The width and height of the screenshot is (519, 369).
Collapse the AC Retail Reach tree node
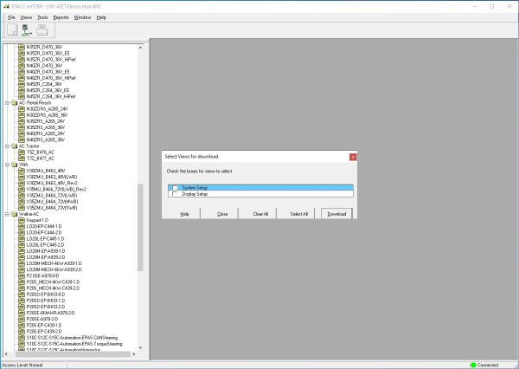click(x=7, y=103)
